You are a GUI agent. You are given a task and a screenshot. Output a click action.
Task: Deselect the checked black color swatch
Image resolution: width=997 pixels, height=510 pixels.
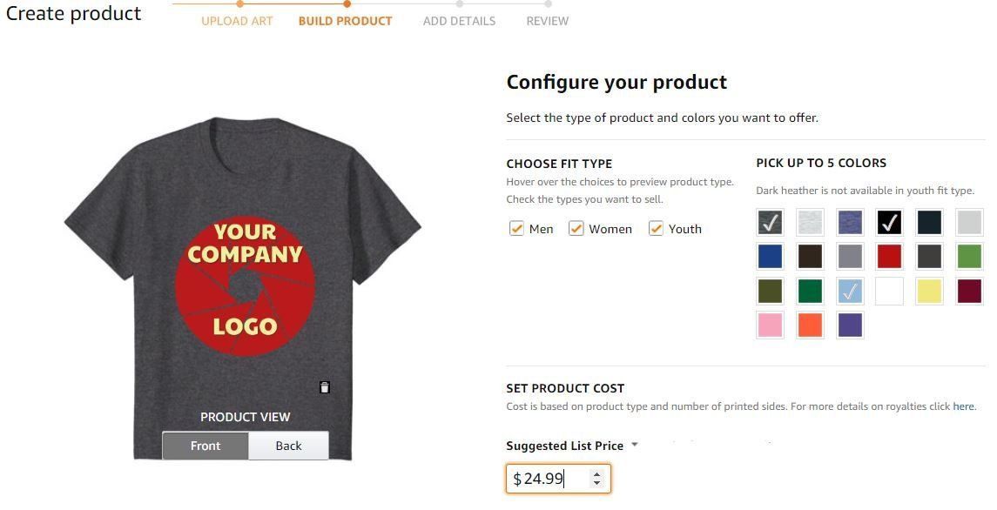[889, 223]
